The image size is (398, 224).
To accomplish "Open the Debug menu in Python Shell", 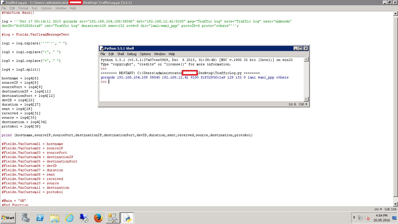I will point(132,54).
